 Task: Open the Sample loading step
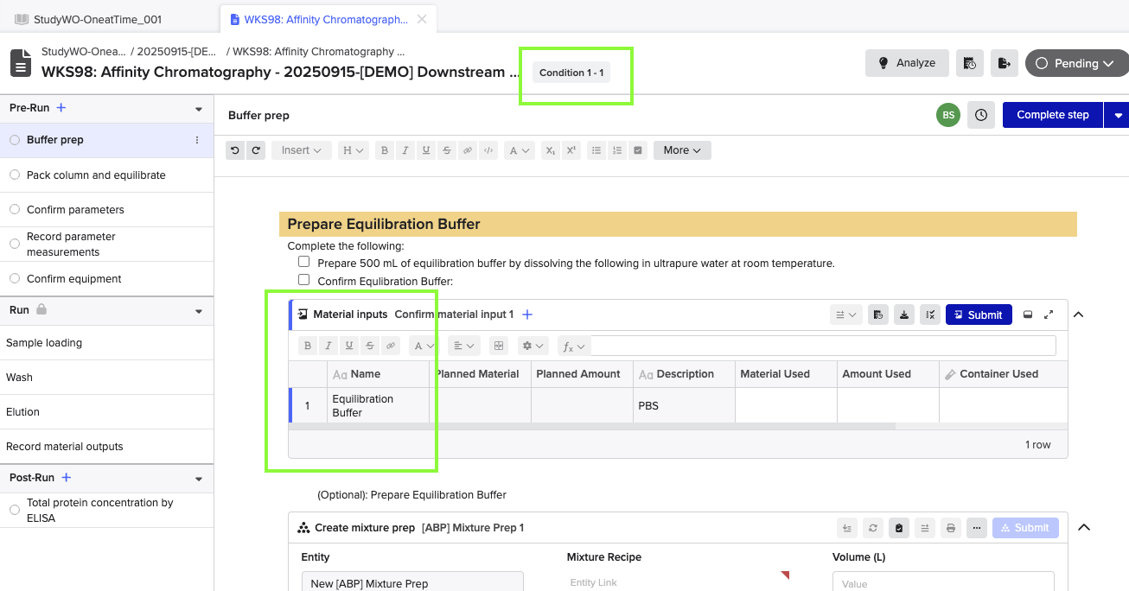pyautogui.click(x=44, y=343)
